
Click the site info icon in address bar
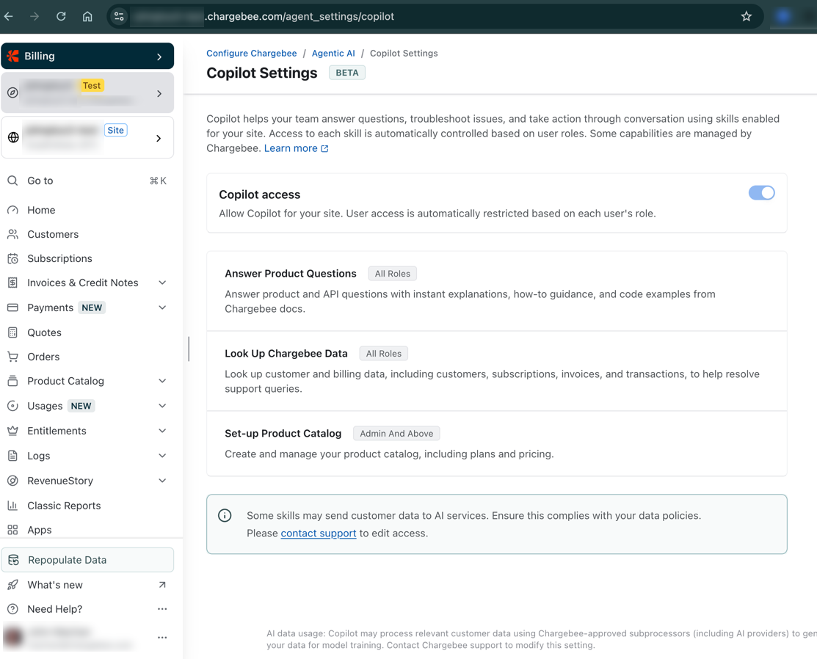[x=119, y=16]
